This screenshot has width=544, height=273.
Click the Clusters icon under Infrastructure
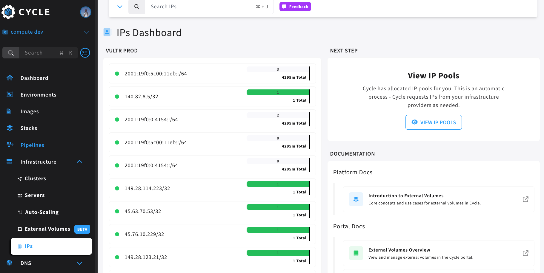[x=19, y=179]
